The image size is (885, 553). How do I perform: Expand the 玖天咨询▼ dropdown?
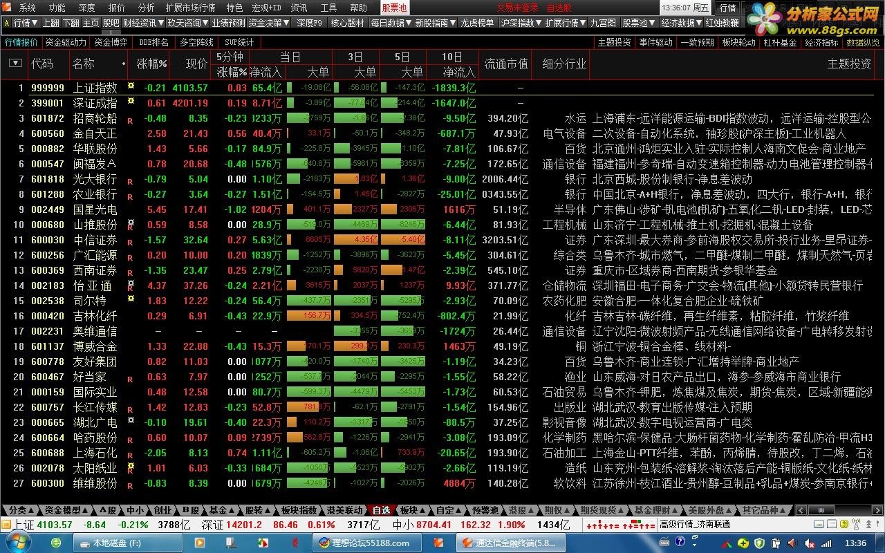pos(187,23)
